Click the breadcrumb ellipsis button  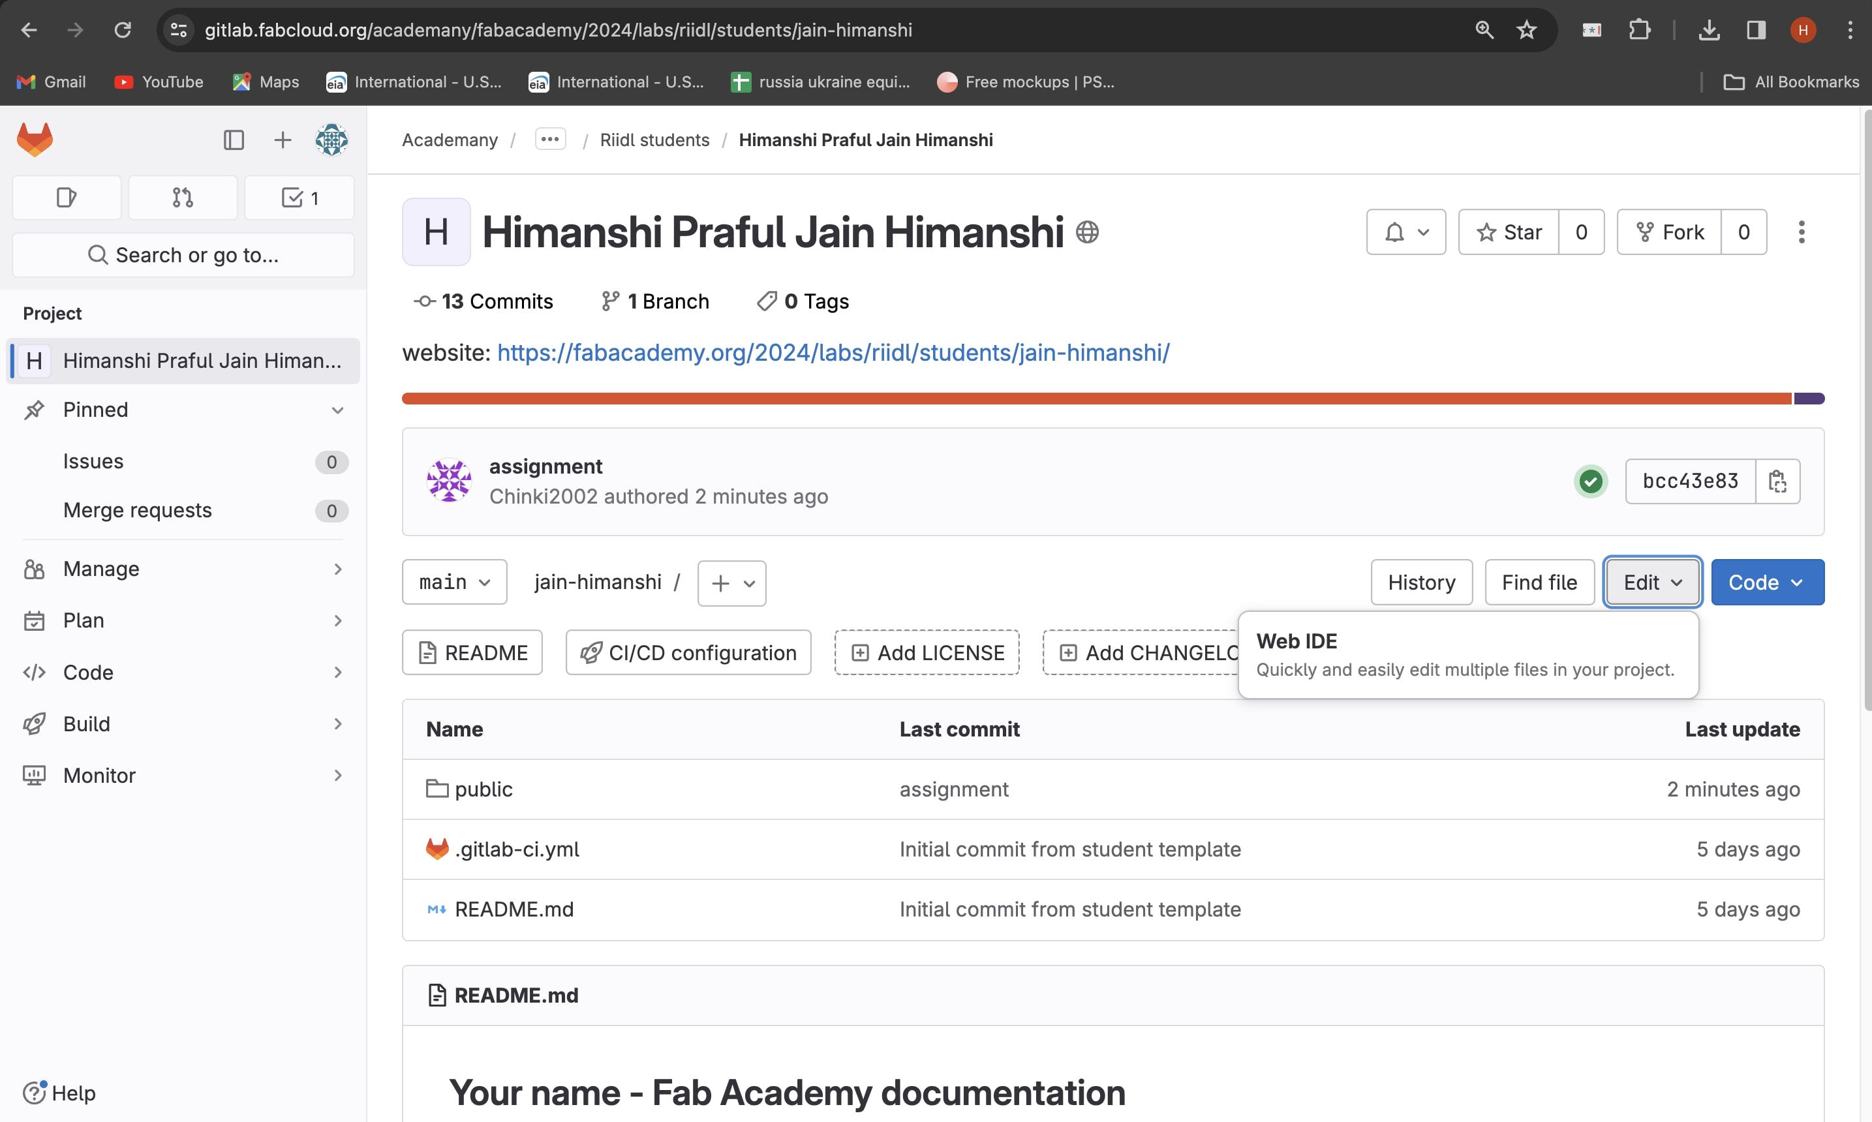549,139
